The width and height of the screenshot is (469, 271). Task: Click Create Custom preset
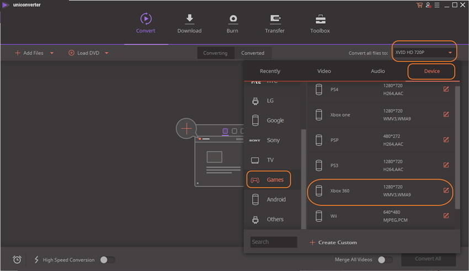point(333,242)
